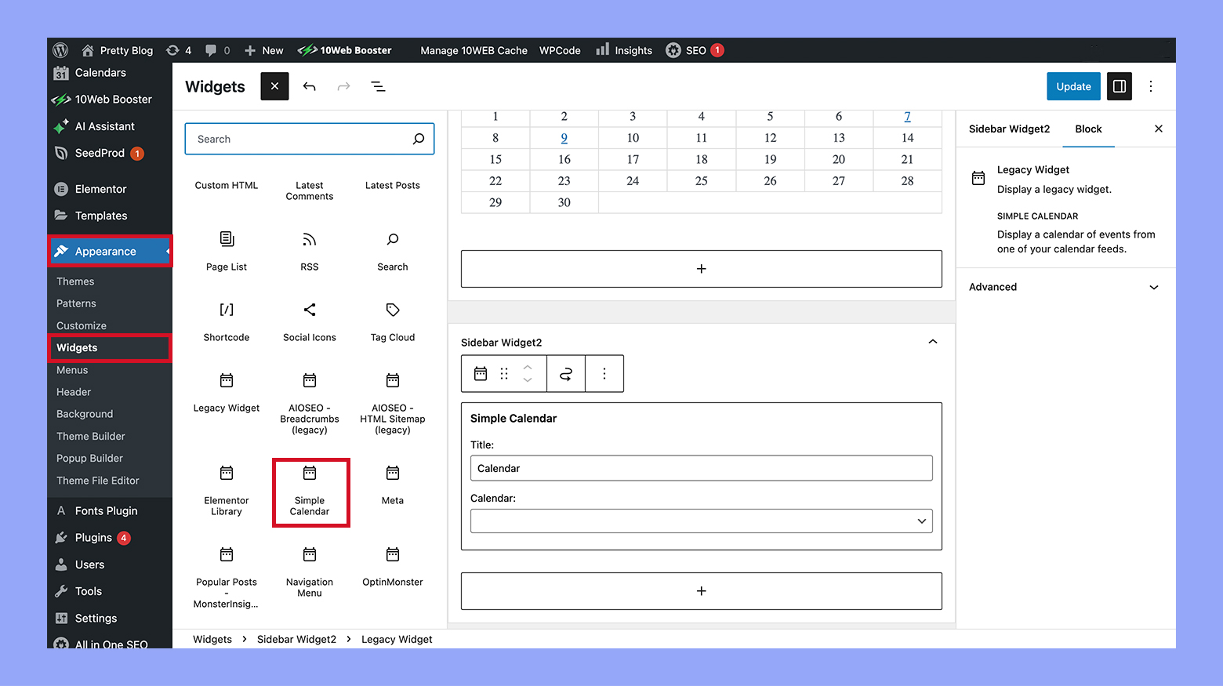Switch to the Sidebar Widget2 tab
The width and height of the screenshot is (1223, 686).
click(1010, 129)
